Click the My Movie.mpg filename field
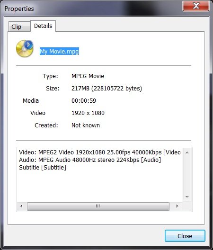The height and width of the screenshot is (250, 213). tap(59, 51)
